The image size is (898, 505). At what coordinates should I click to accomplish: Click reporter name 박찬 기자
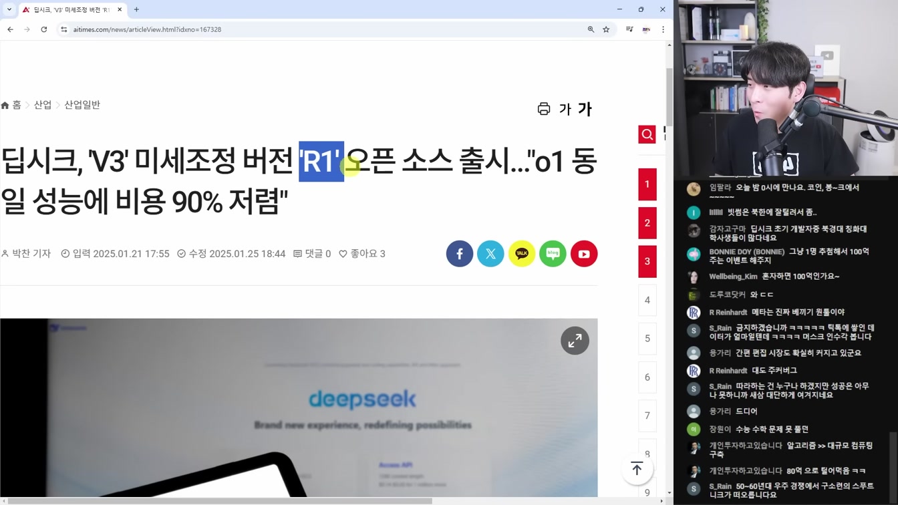click(27, 254)
